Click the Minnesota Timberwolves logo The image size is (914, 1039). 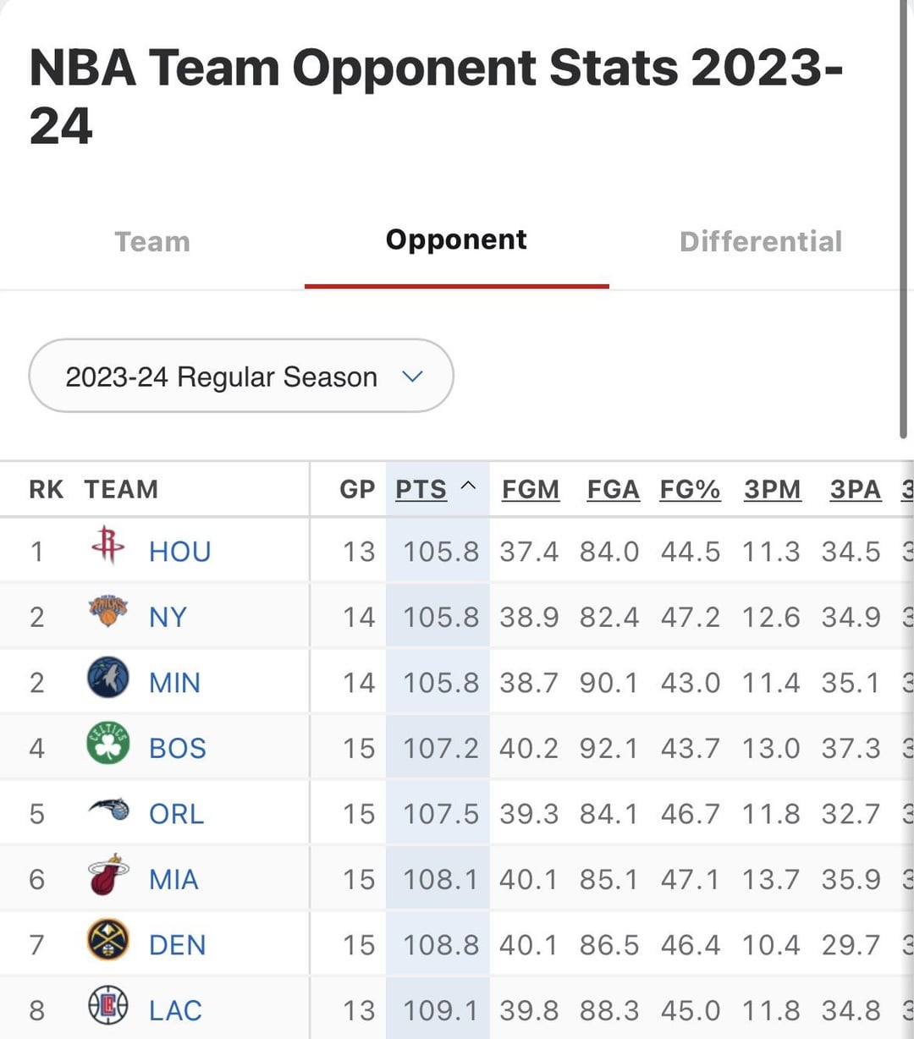pyautogui.click(x=107, y=678)
